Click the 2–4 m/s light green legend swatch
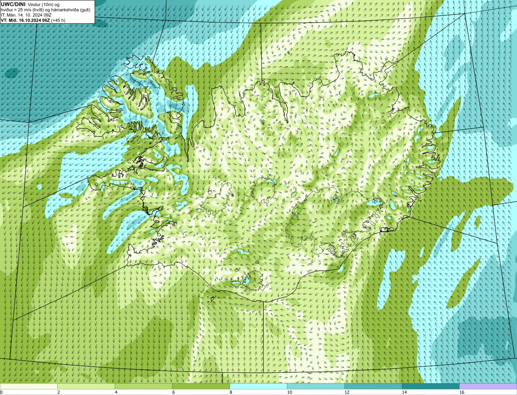 click(x=86, y=386)
